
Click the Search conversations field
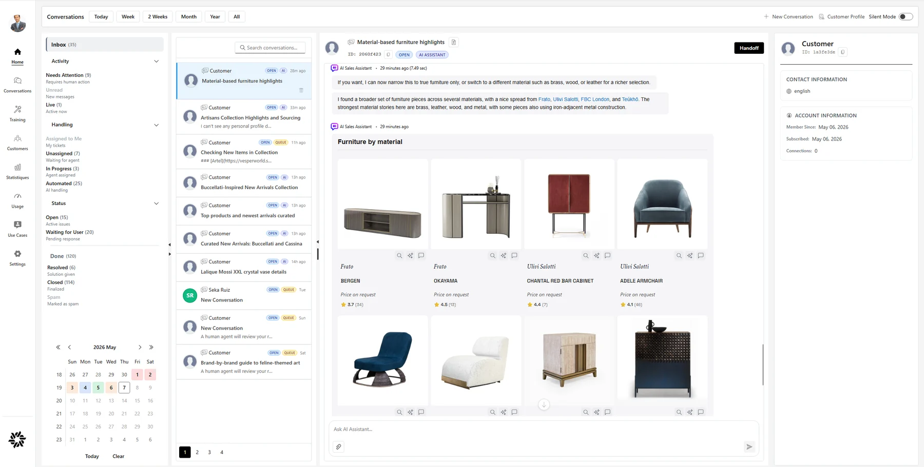click(x=270, y=48)
